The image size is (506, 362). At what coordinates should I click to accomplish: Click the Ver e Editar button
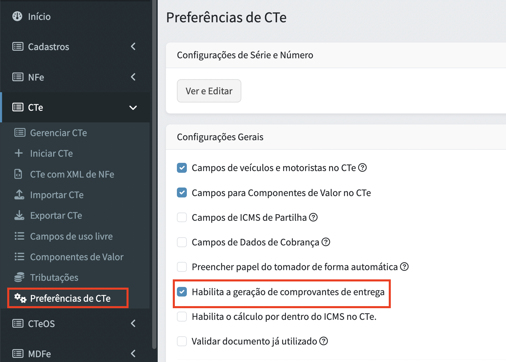click(x=209, y=91)
